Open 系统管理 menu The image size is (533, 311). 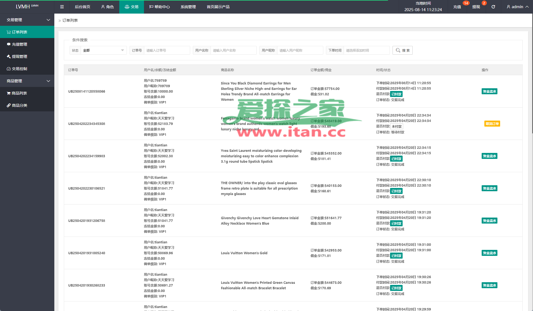188,7
